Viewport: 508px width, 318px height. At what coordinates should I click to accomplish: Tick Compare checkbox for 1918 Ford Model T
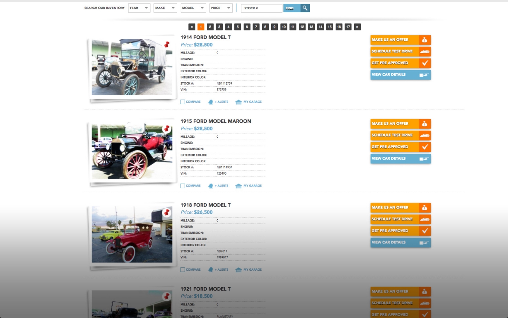pyautogui.click(x=182, y=270)
